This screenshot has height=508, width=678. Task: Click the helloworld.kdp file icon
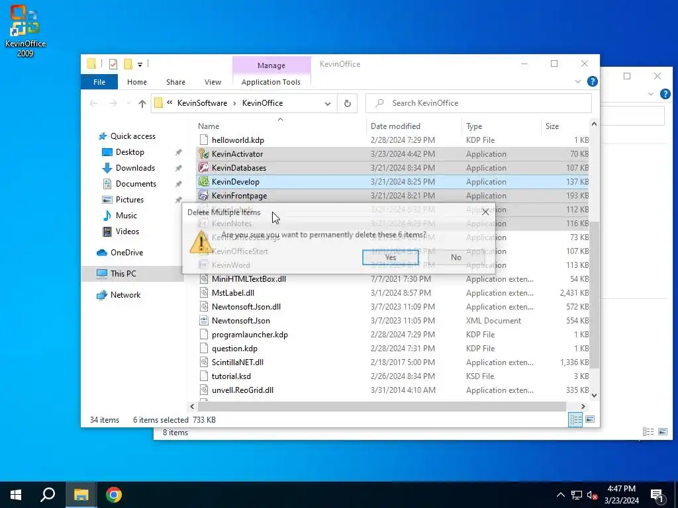[204, 140]
